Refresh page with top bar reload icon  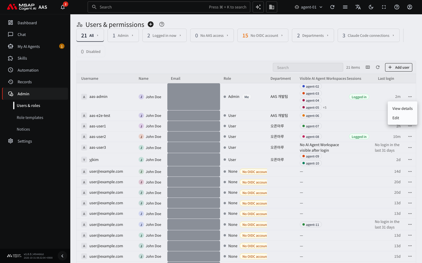[x=332, y=7]
